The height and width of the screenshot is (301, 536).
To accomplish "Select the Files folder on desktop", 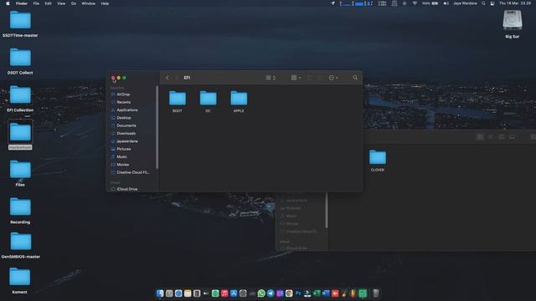I will tap(20, 173).
